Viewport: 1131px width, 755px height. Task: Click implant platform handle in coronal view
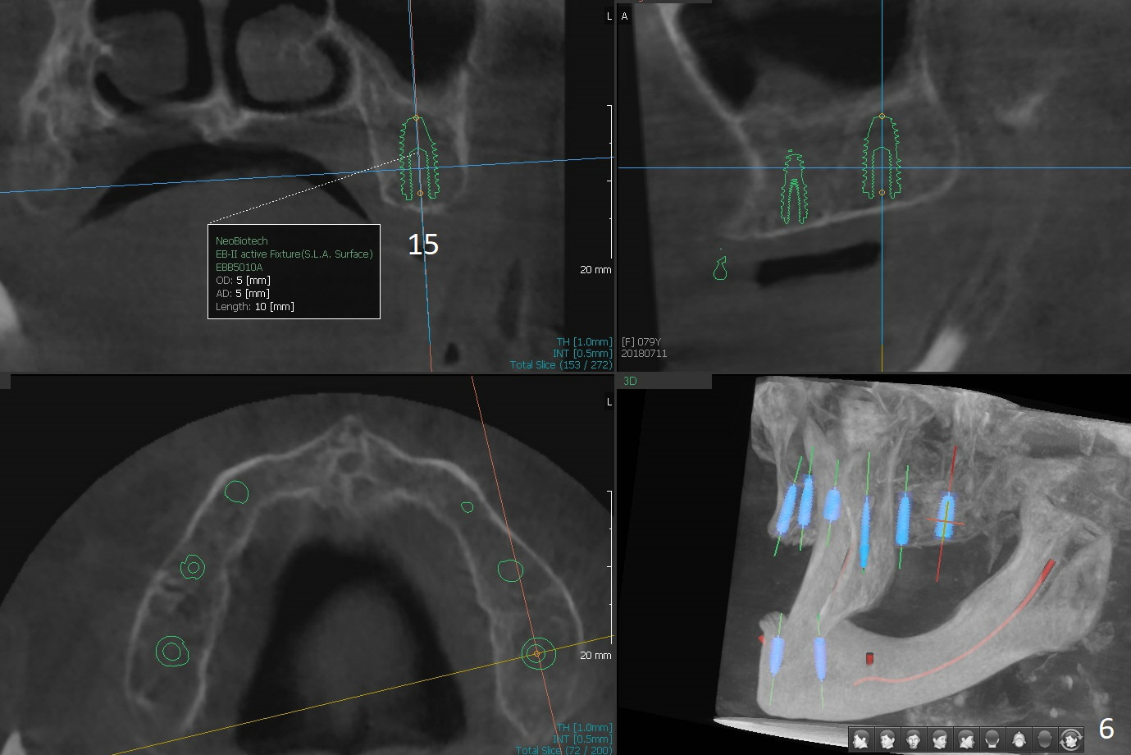point(421,194)
